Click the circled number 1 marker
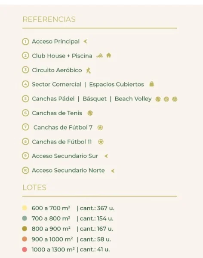The width and height of the screenshot is (203, 258). [25, 42]
